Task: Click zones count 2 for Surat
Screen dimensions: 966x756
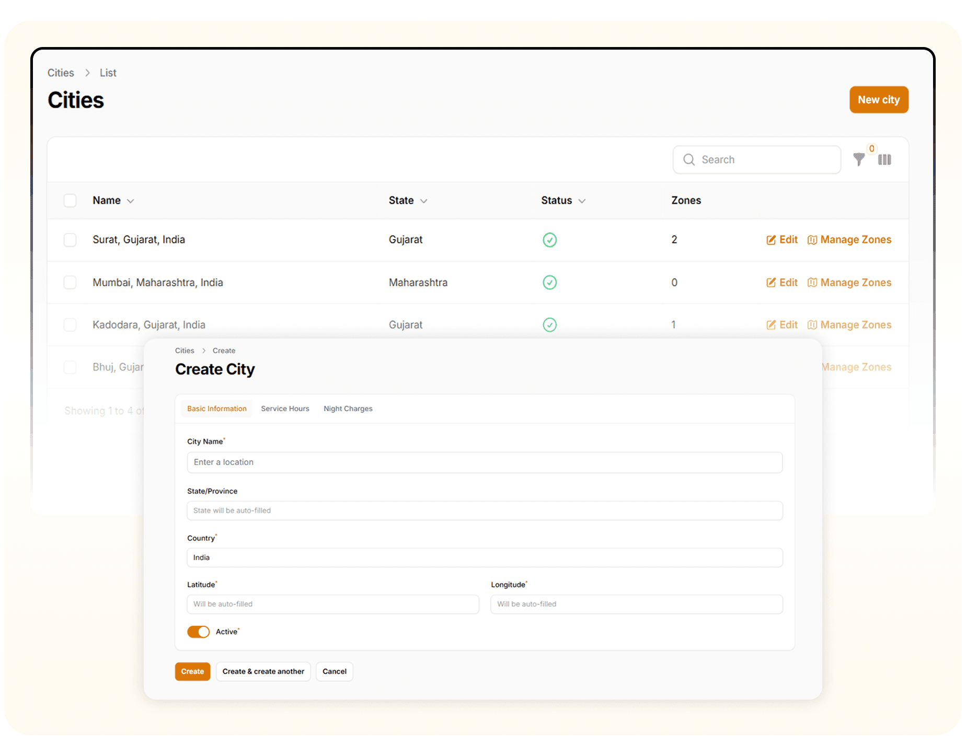Action: (x=674, y=240)
